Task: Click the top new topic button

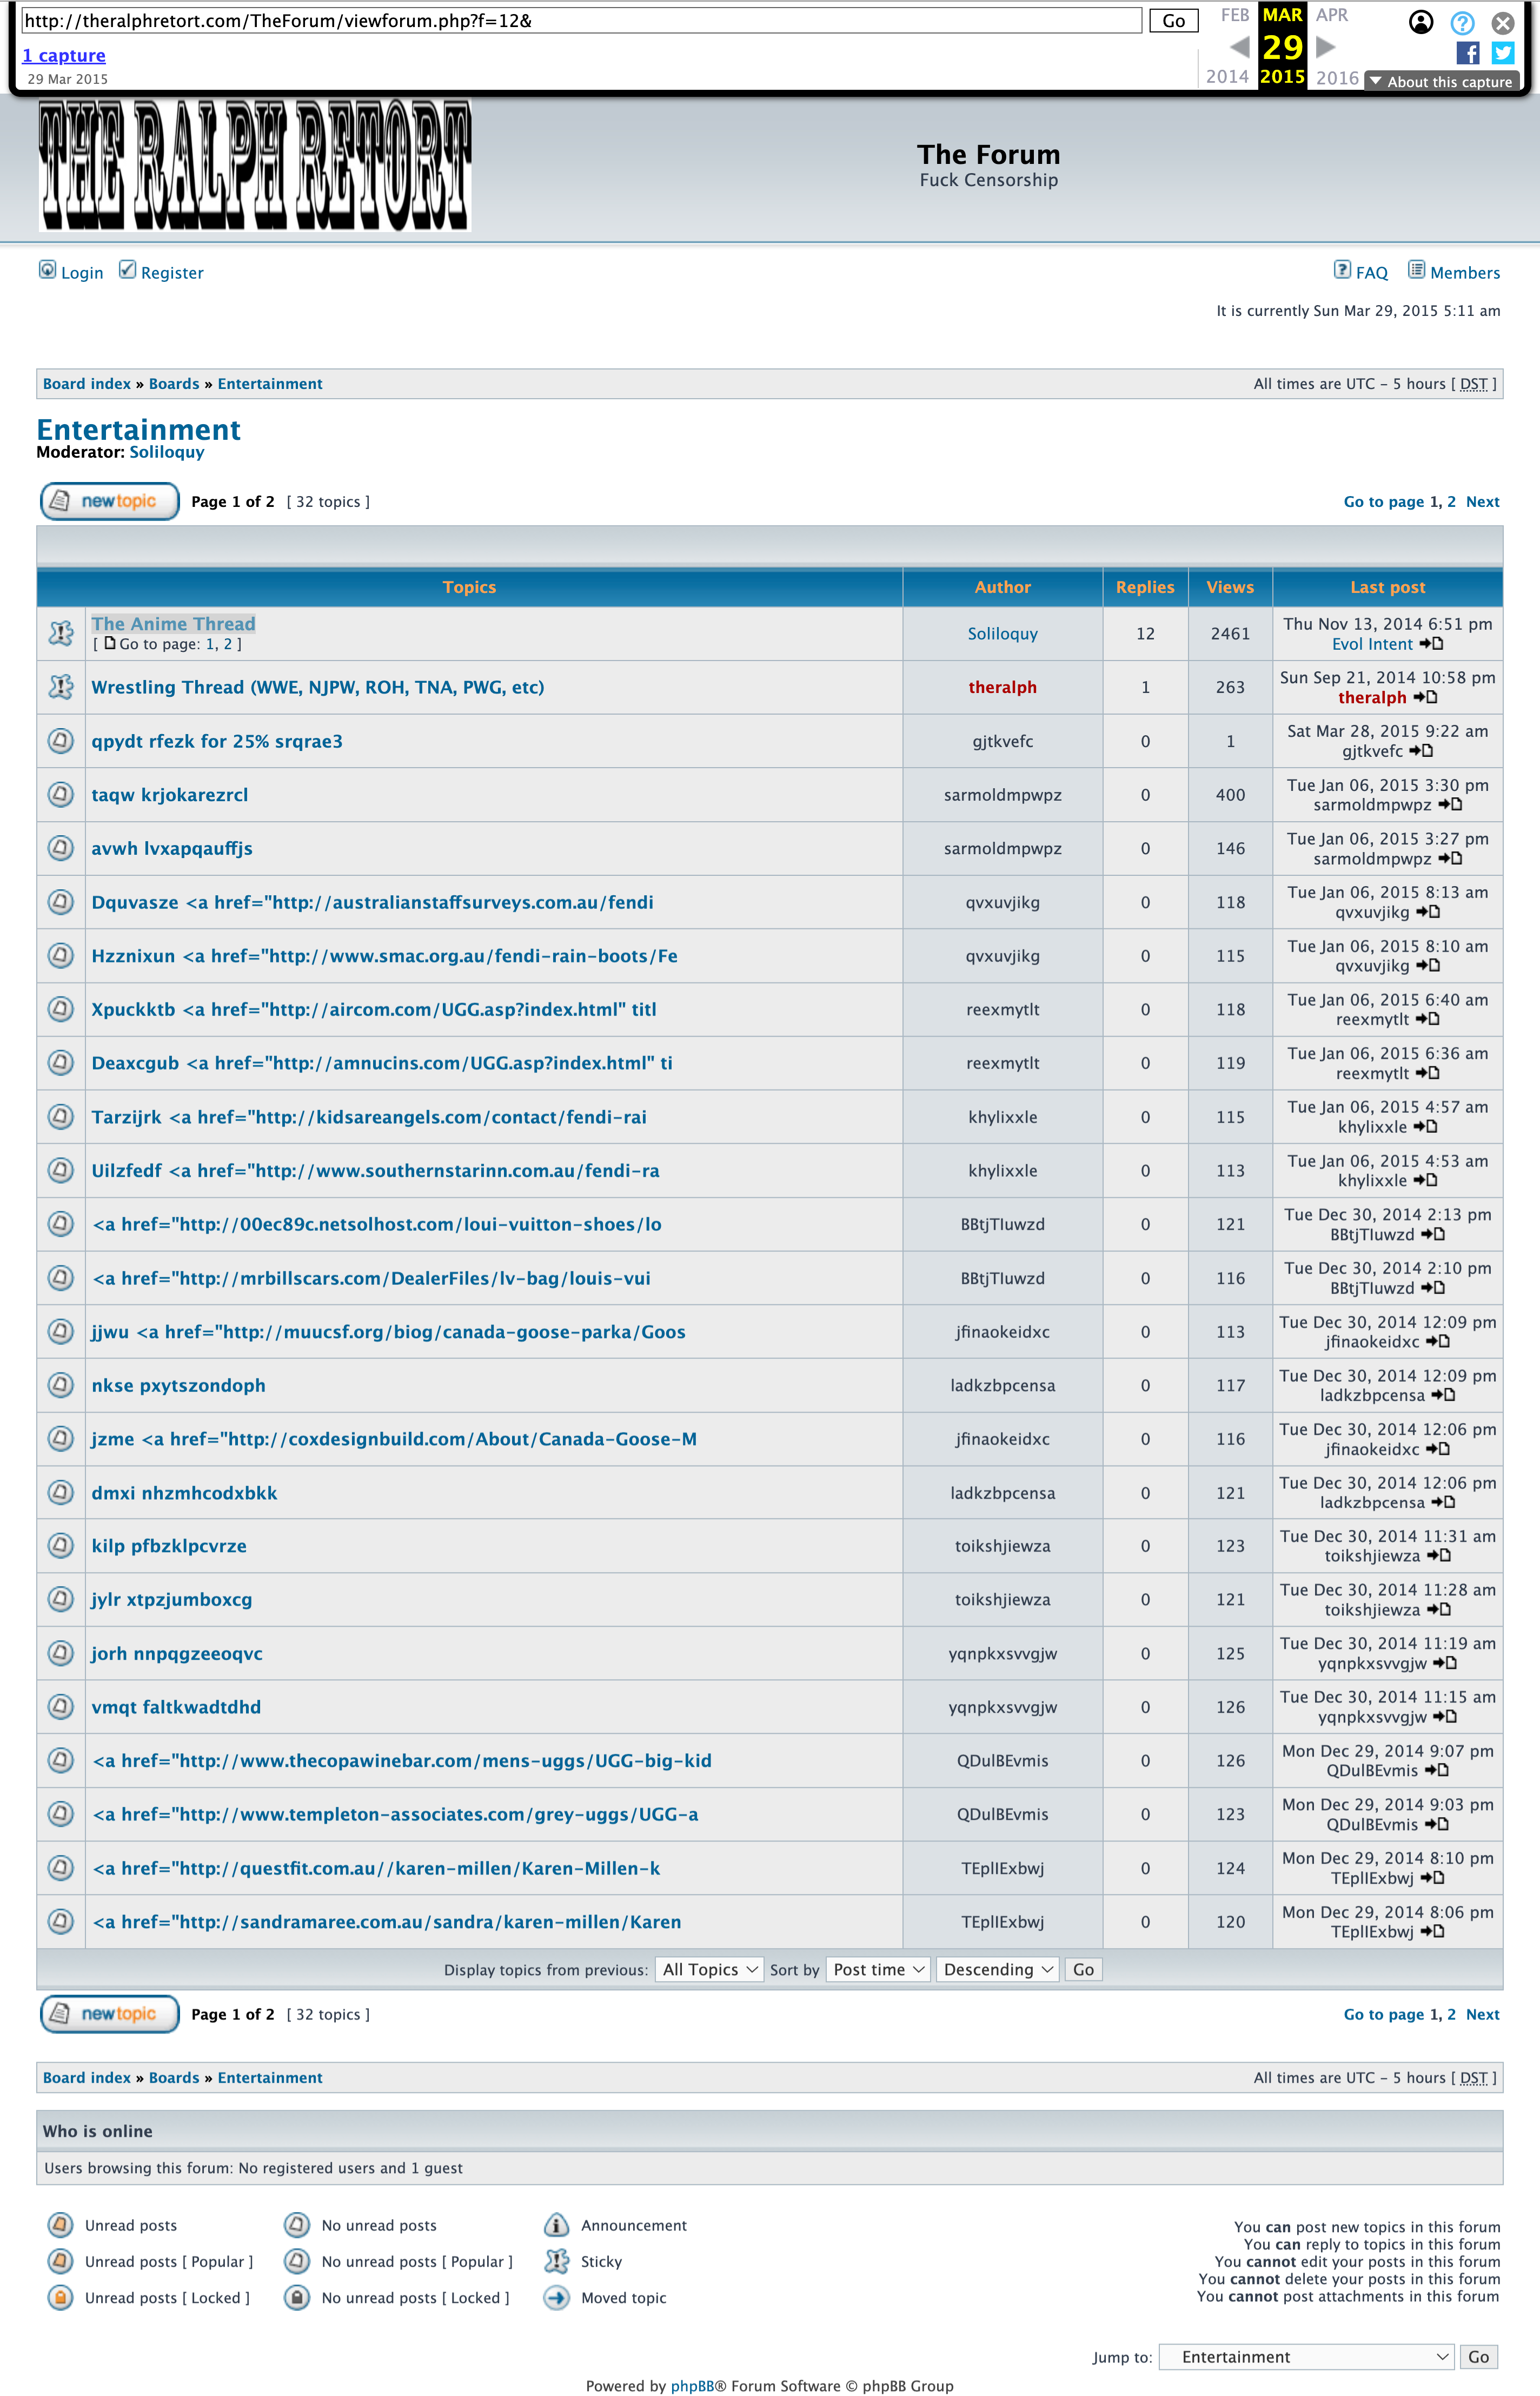Action: pyautogui.click(x=109, y=501)
